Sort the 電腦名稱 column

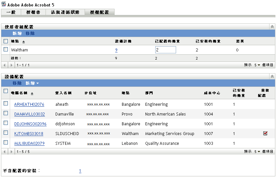coord(32,94)
